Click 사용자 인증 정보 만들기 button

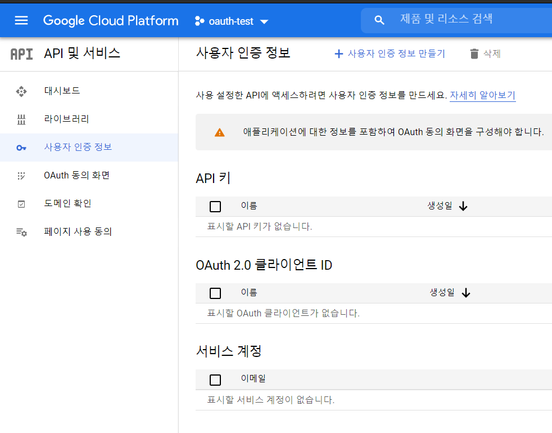[x=390, y=53]
